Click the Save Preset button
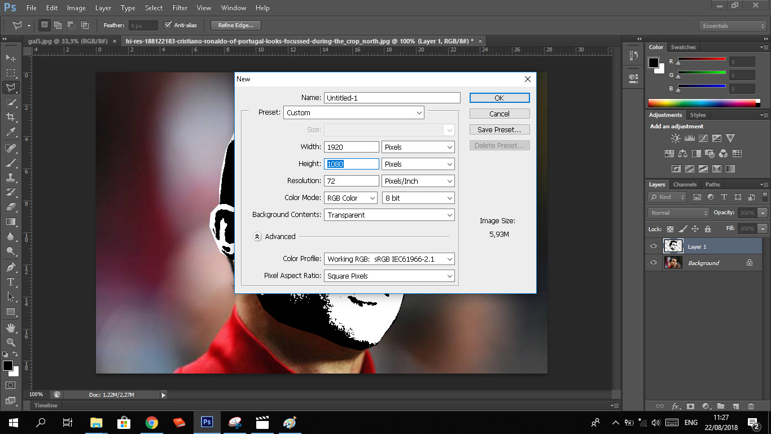The width and height of the screenshot is (771, 434). tap(499, 129)
